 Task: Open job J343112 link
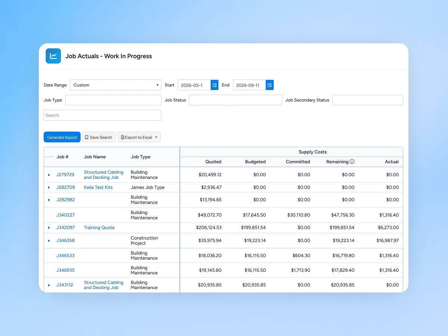click(x=65, y=285)
